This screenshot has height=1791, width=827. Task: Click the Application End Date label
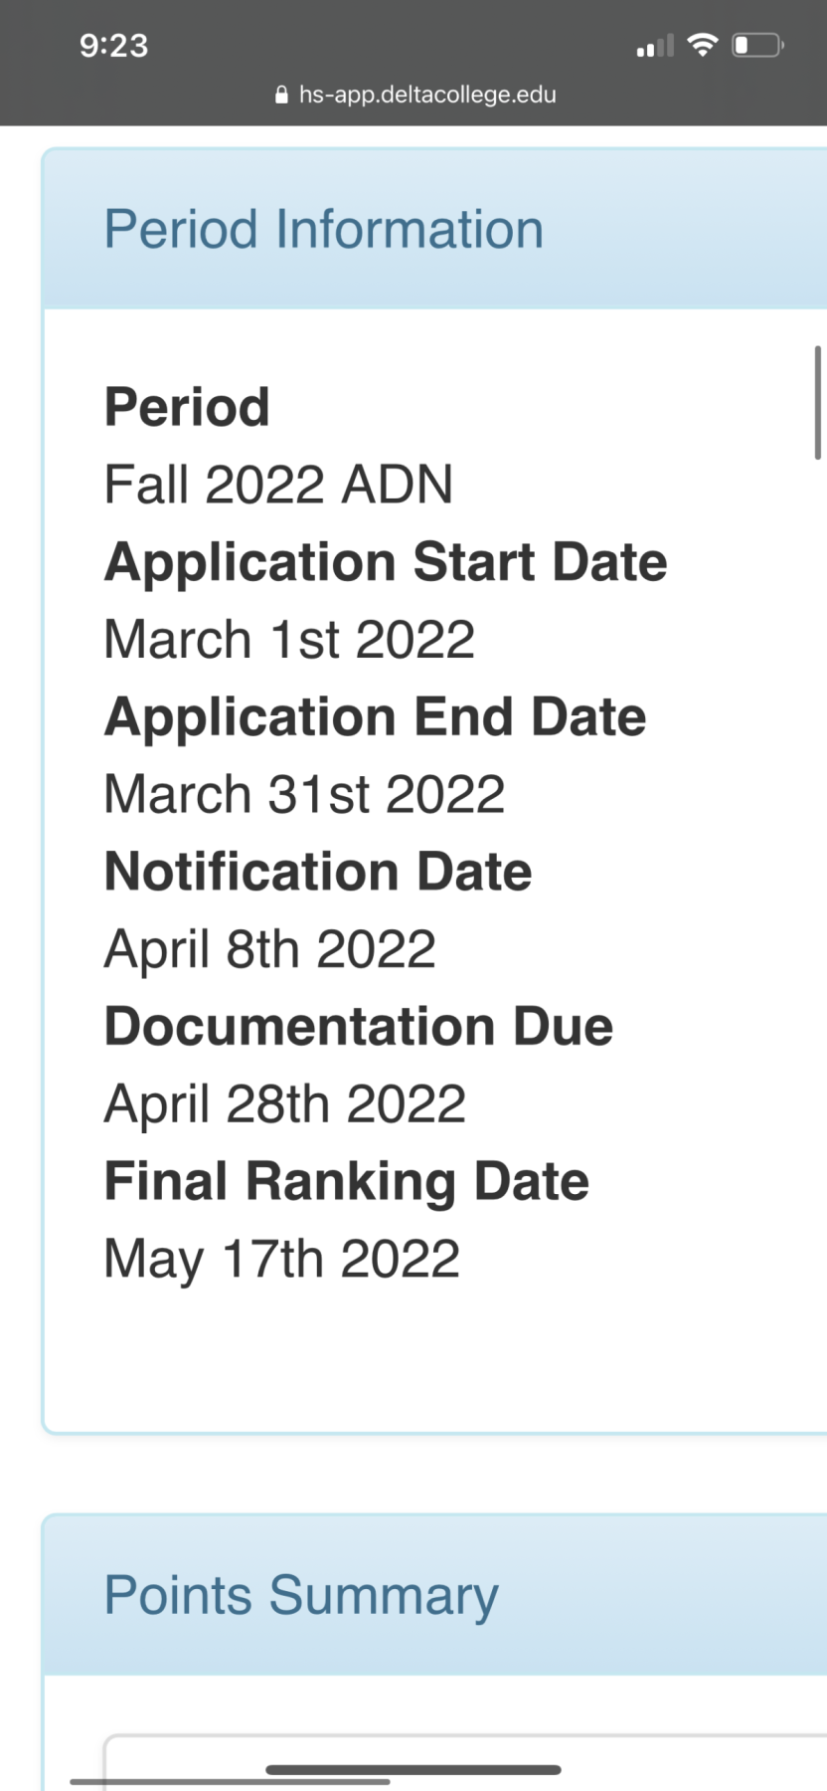click(x=376, y=716)
